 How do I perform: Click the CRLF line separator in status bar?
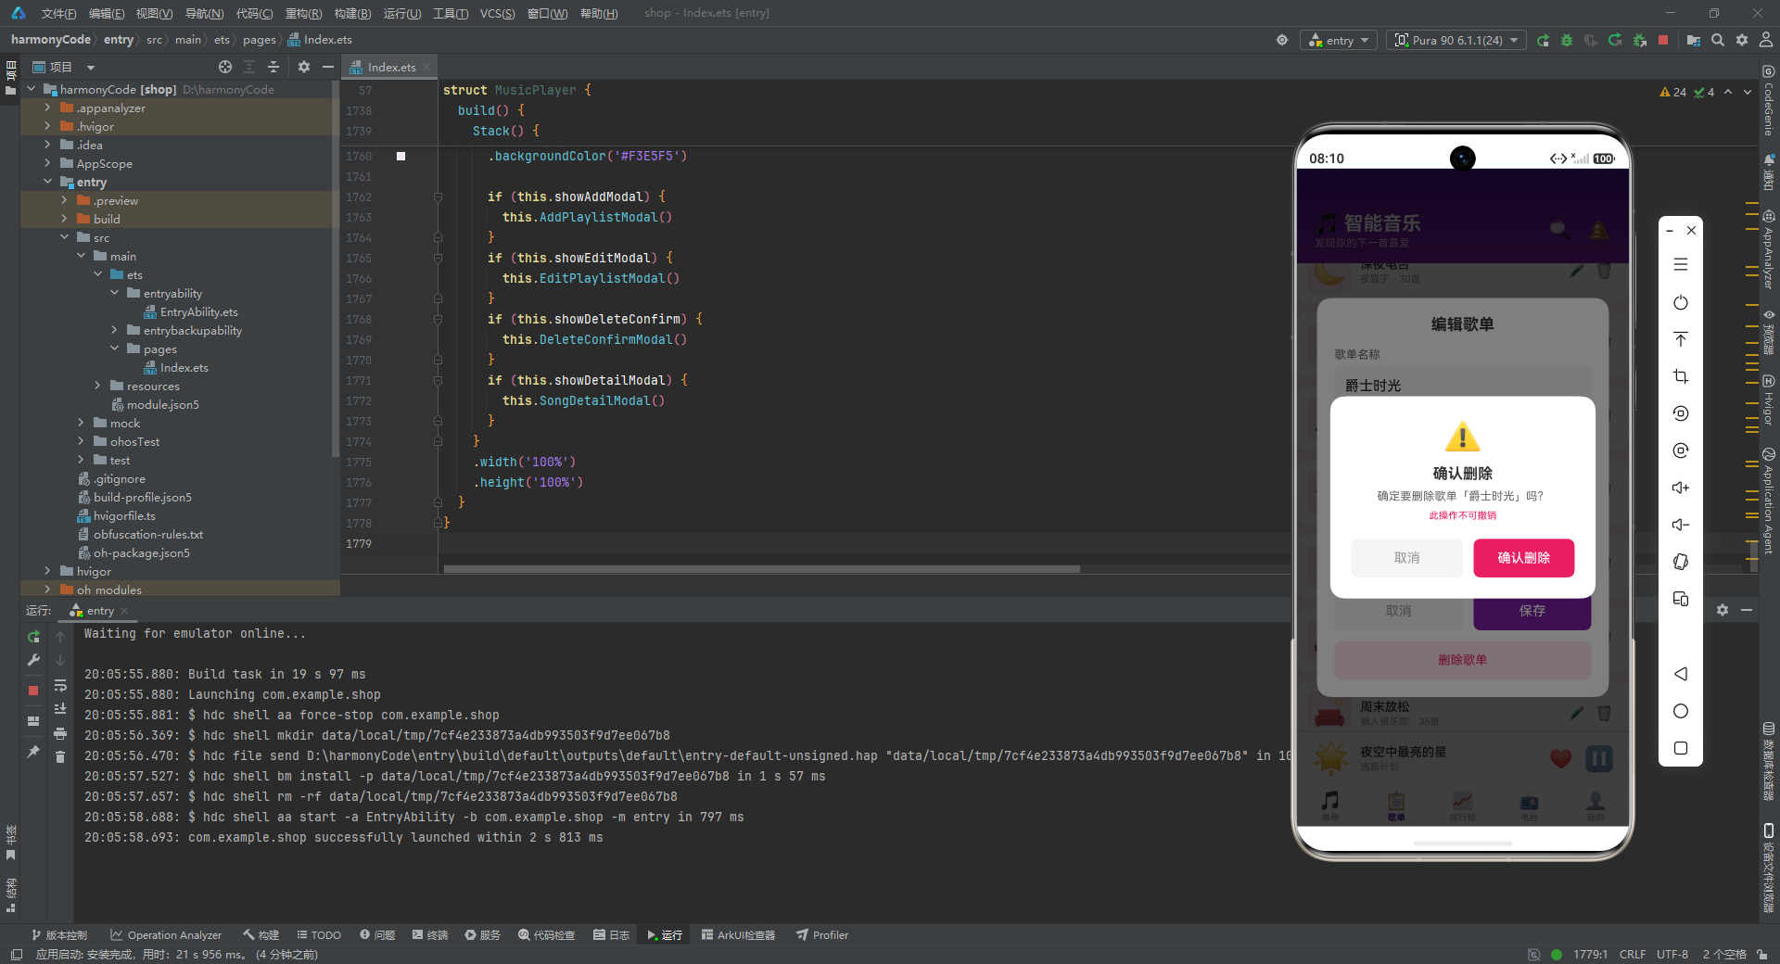pos(1633,954)
